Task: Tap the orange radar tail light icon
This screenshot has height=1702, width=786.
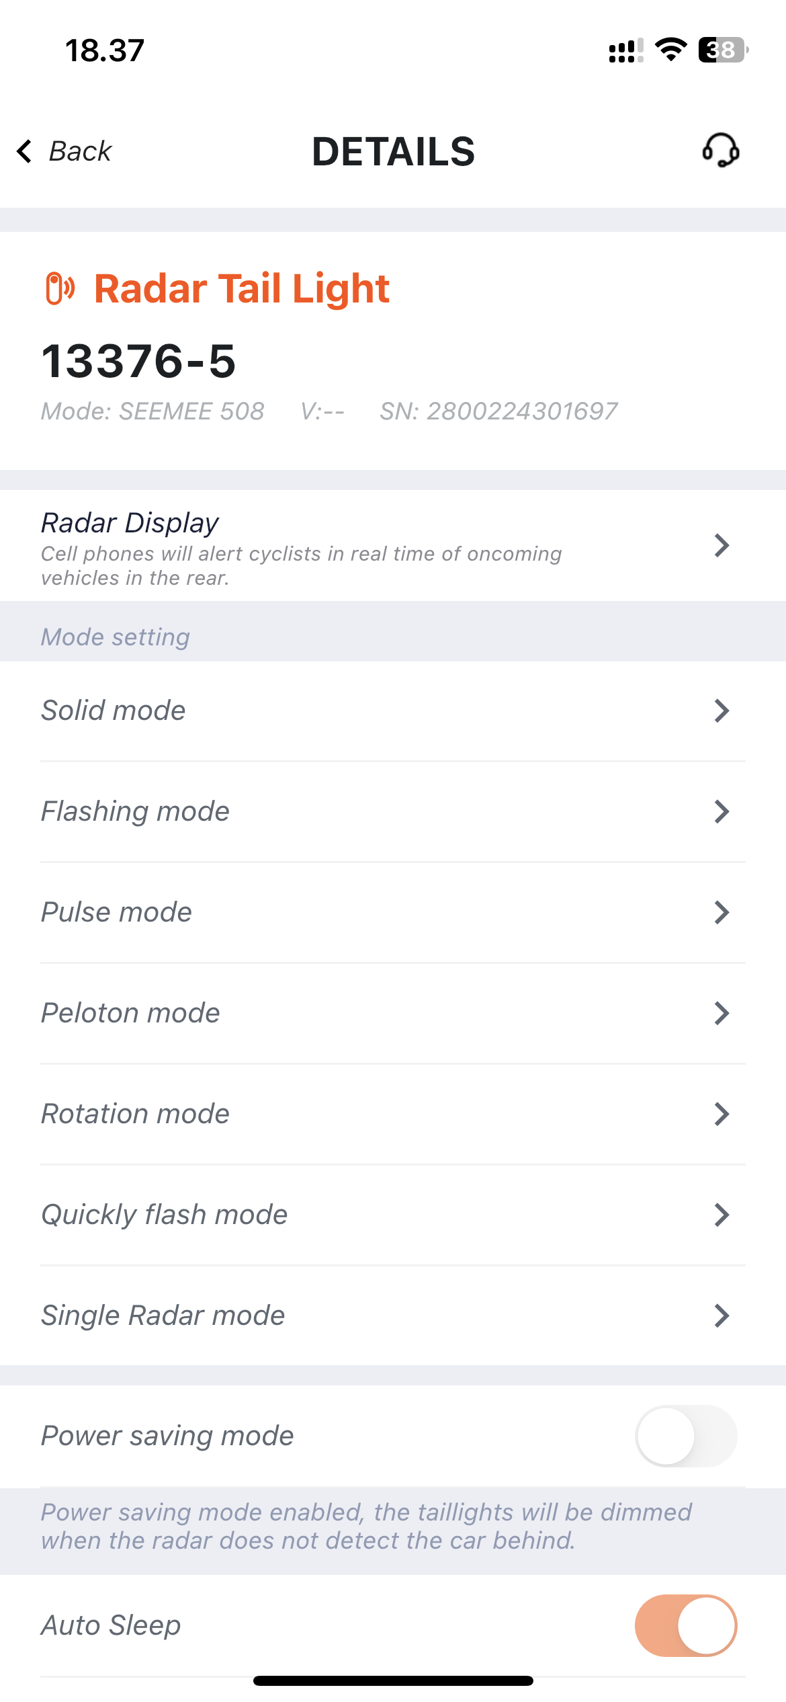Action: tap(60, 288)
